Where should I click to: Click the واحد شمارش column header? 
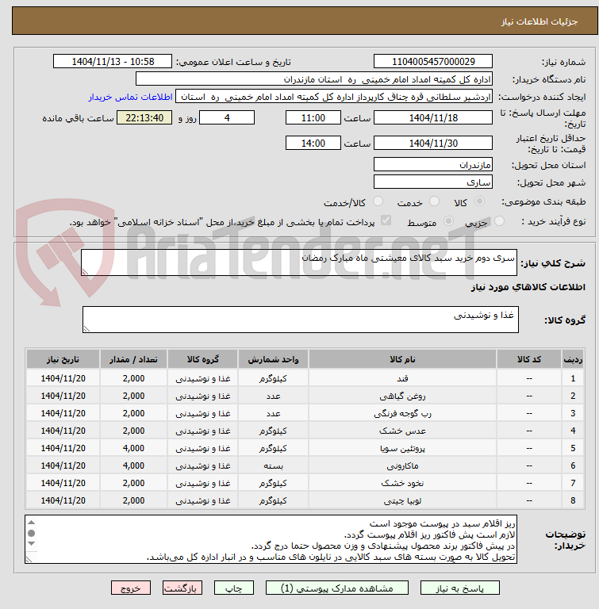pyautogui.click(x=273, y=359)
